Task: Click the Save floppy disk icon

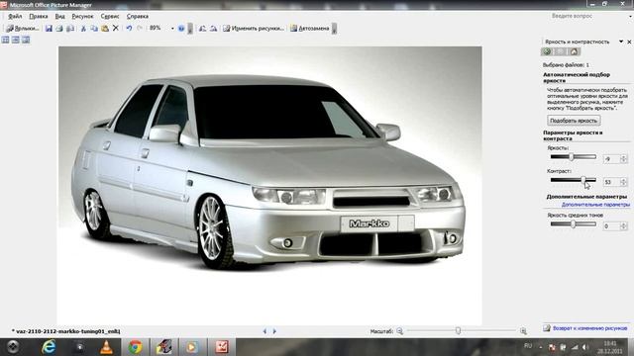Action: point(49,29)
